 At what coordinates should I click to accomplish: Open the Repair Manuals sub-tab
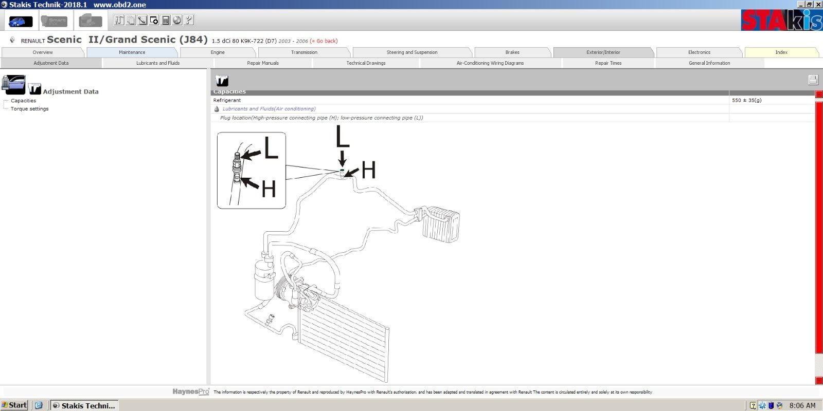[263, 63]
